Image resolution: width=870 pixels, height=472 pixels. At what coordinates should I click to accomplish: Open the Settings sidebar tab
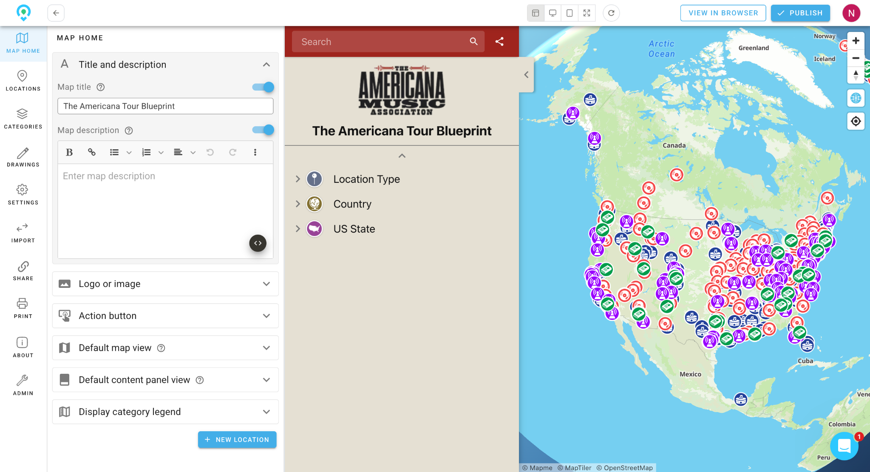pyautogui.click(x=23, y=194)
